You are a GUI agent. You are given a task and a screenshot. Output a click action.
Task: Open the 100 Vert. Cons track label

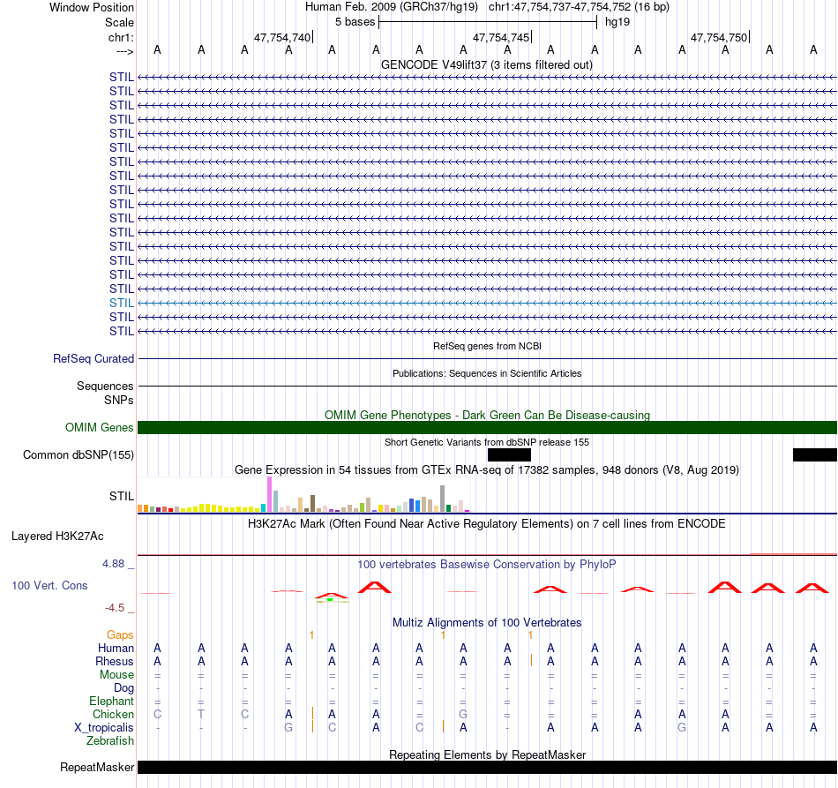(x=49, y=585)
